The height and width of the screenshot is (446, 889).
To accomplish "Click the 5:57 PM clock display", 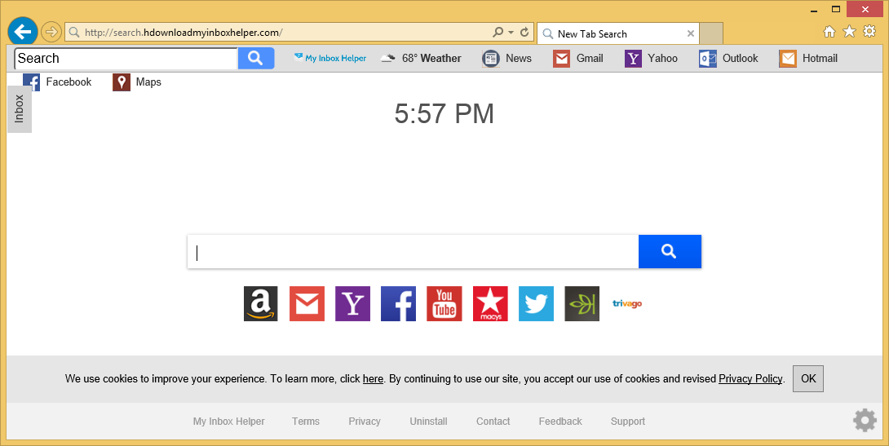I will [444, 113].
